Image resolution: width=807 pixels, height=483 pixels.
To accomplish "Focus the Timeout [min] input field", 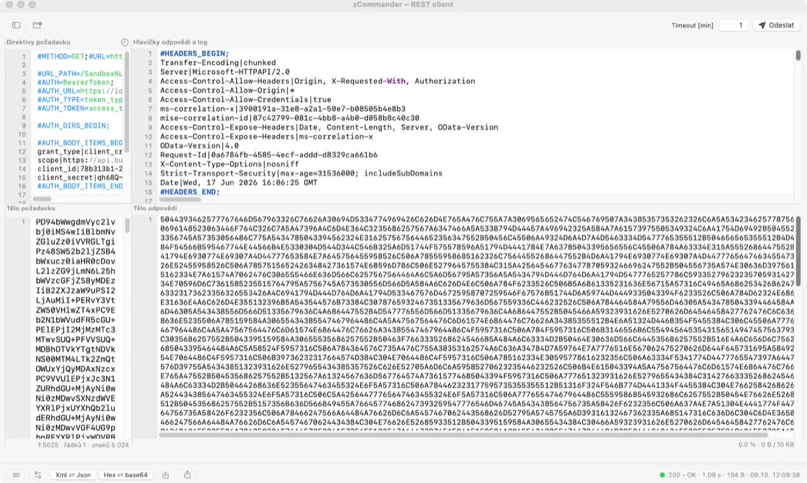I will point(734,25).
